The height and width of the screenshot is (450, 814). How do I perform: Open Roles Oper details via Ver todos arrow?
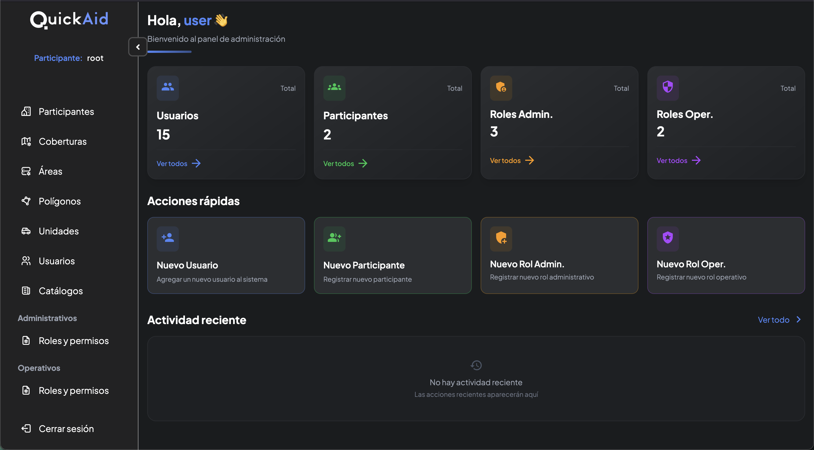pos(679,161)
